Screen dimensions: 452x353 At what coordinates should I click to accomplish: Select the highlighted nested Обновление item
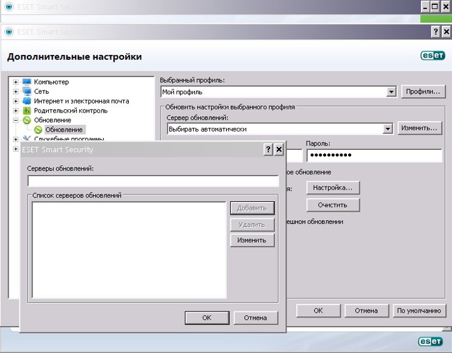(64, 130)
